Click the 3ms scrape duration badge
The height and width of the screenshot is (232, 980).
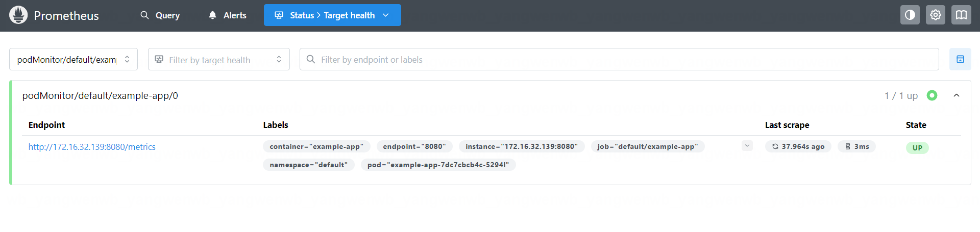coord(856,147)
